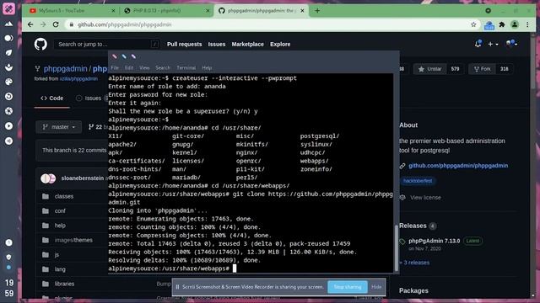The height and width of the screenshot is (303, 540).
Task: Select the Code repository tab
Action: coord(52,98)
